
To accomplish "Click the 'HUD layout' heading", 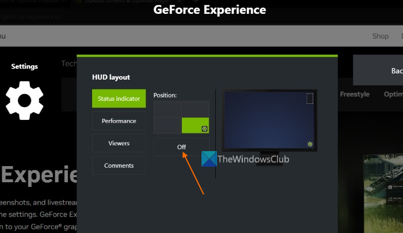I will point(111,77).
